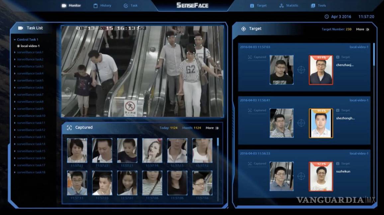Open the captured thumbnail timestamped 11:57:14
This screenshot has width=384, height=215.
(x=152, y=151)
